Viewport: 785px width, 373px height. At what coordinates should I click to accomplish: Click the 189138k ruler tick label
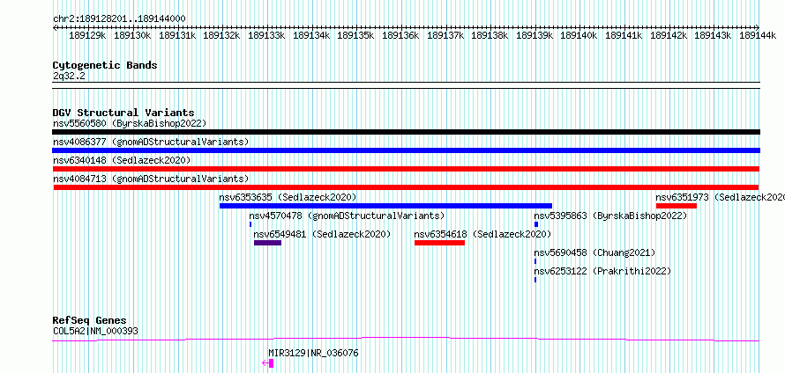pyautogui.click(x=490, y=36)
